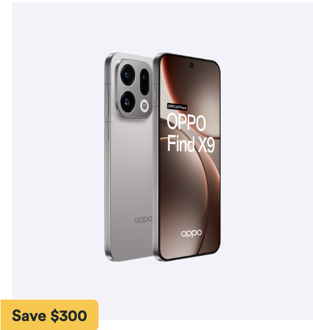Click the white oppo logo on front screen
This screenshot has height=330, width=313.
pyautogui.click(x=191, y=233)
